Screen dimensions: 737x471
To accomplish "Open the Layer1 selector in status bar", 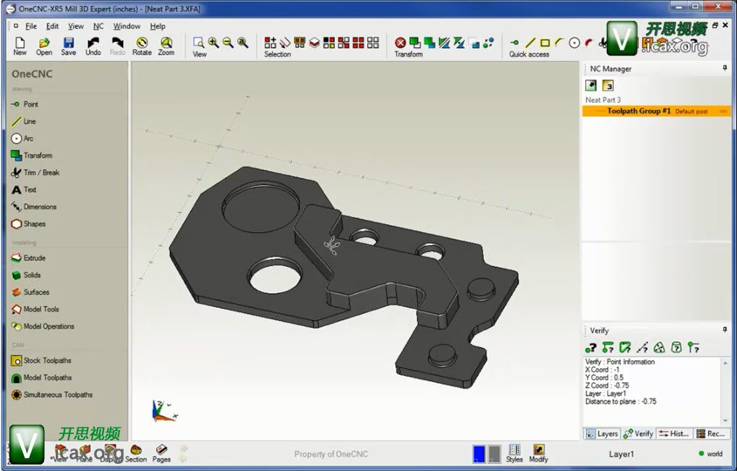I will click(x=621, y=454).
